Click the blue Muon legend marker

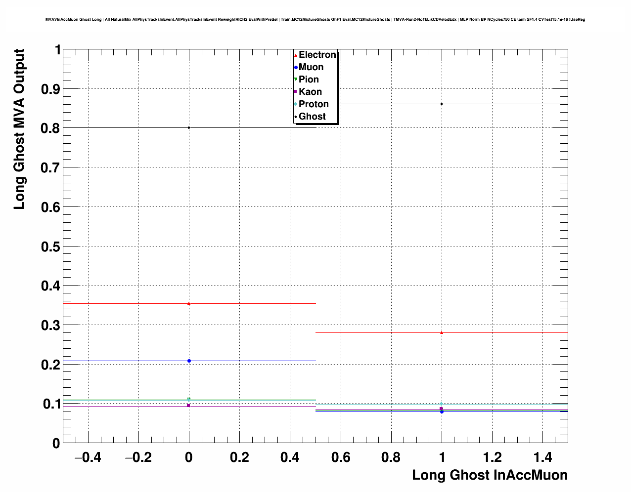(x=296, y=67)
